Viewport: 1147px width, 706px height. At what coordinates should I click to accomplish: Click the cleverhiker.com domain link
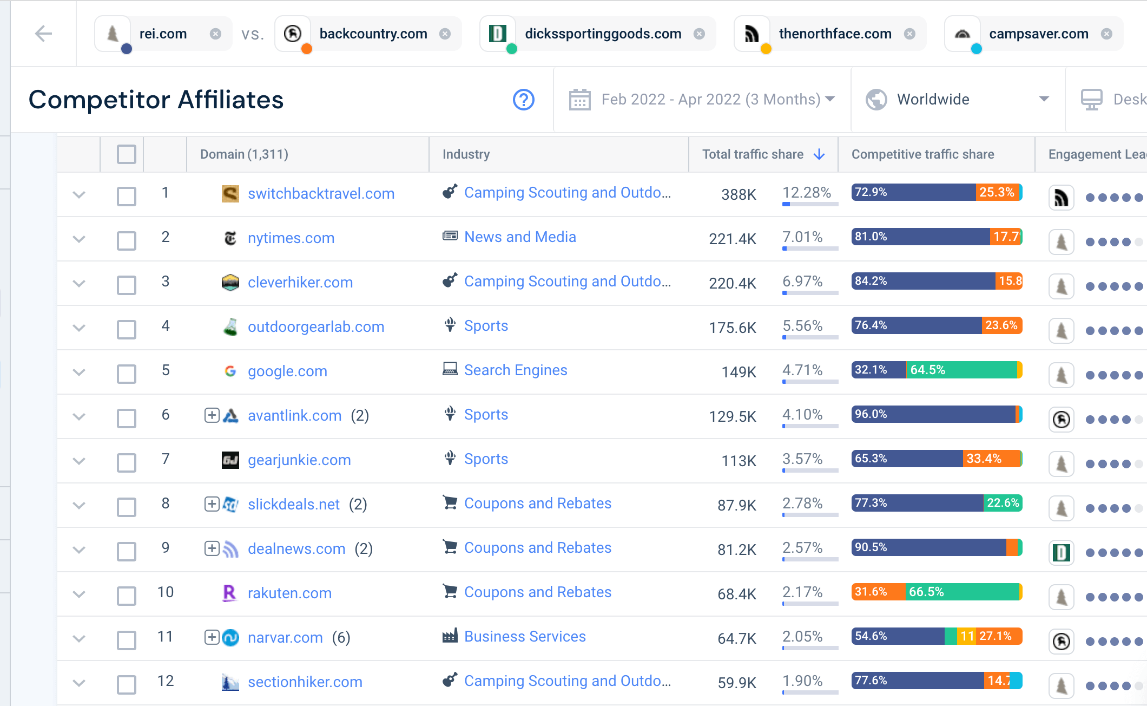tap(299, 281)
